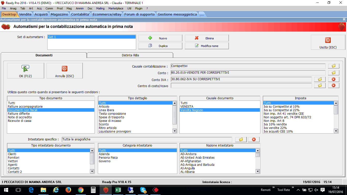Open the Contabilita' tab
347x195 pixels.
[81, 14]
